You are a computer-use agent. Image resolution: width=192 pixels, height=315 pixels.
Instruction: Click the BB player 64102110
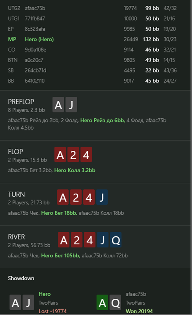tap(35, 81)
